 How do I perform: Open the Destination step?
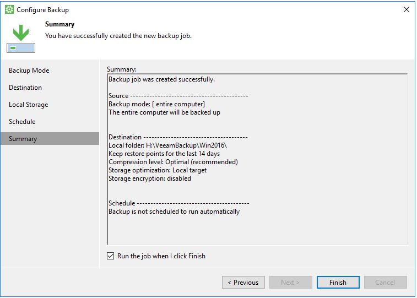[x=25, y=88]
